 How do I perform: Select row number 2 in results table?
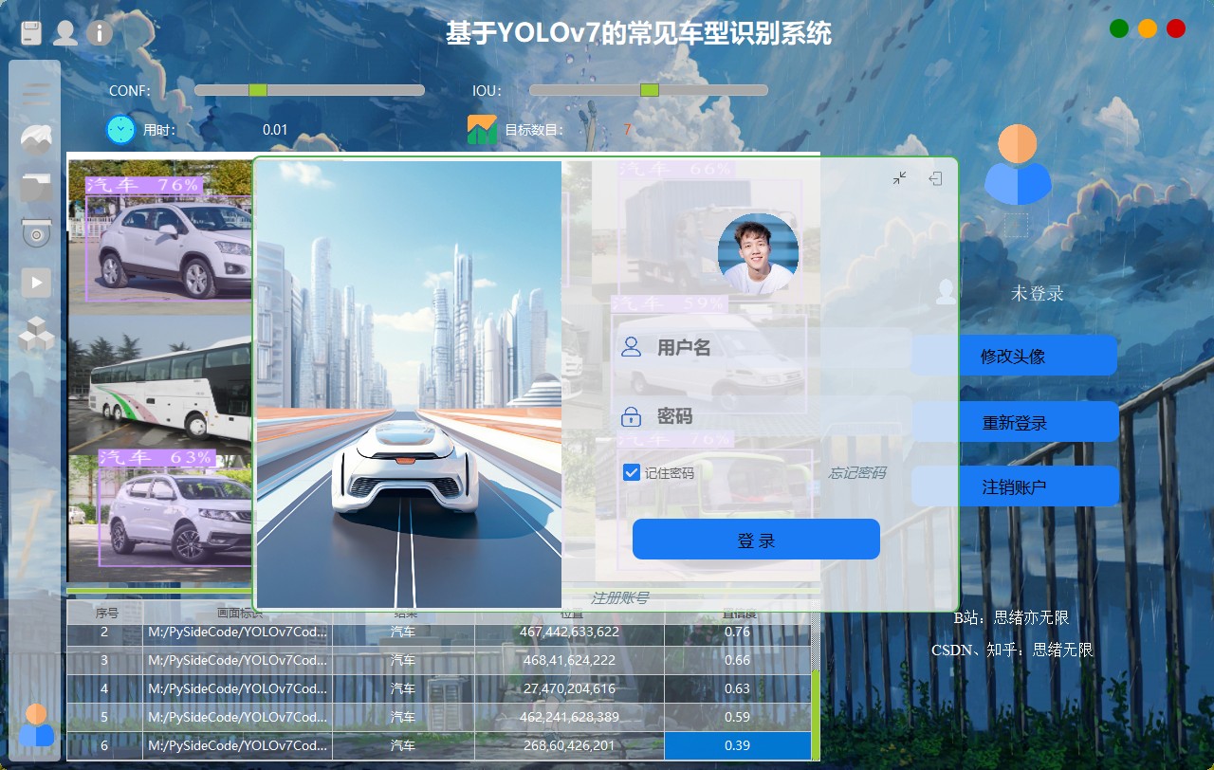pyautogui.click(x=104, y=632)
